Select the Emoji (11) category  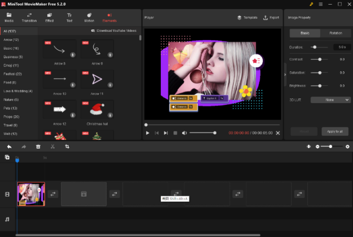pos(11,65)
